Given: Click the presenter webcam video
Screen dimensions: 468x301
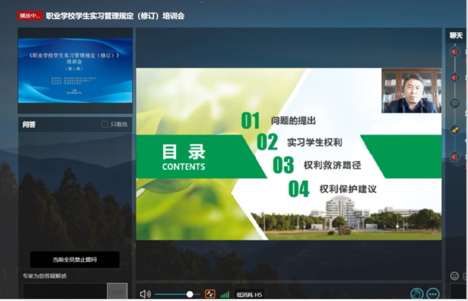Looking at the screenshot, I should point(411,91).
